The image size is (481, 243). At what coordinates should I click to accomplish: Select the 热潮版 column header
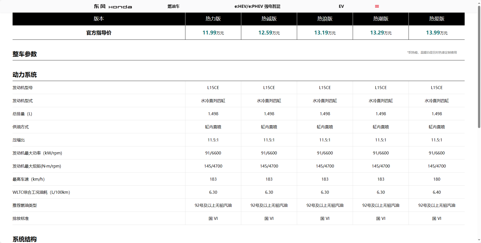(381, 19)
